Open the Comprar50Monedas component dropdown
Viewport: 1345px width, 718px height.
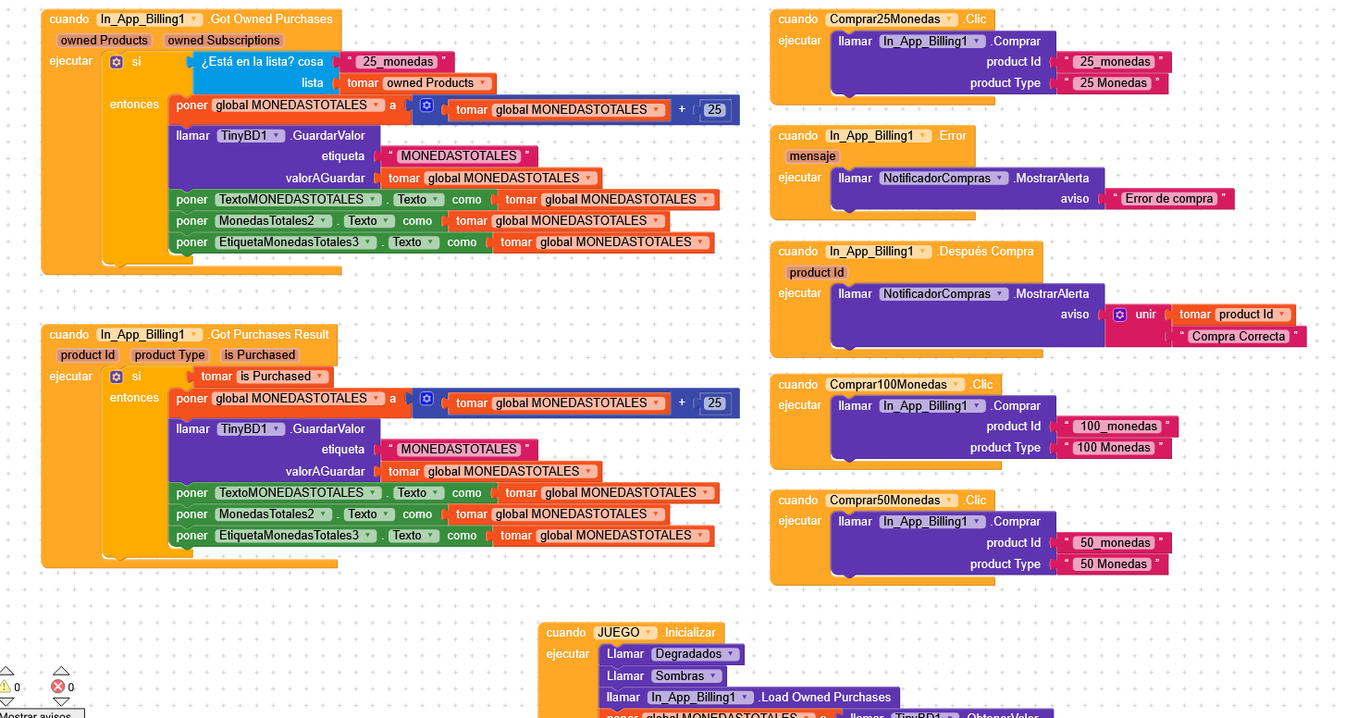pyautogui.click(x=892, y=501)
